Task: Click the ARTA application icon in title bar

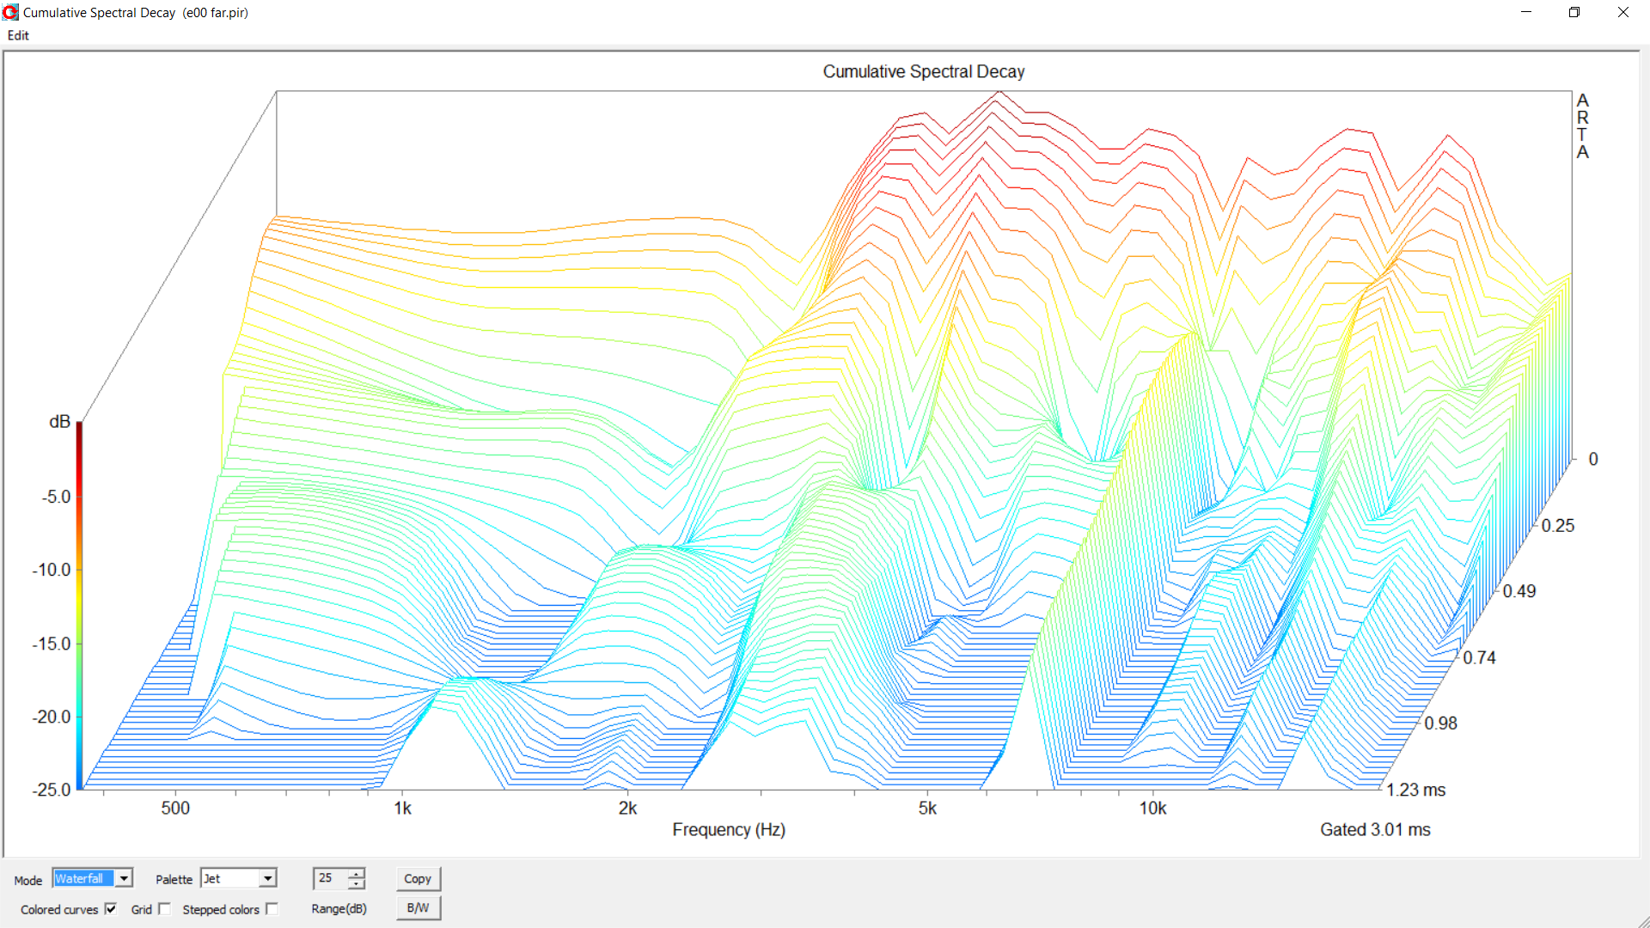Action: pyautogui.click(x=10, y=12)
